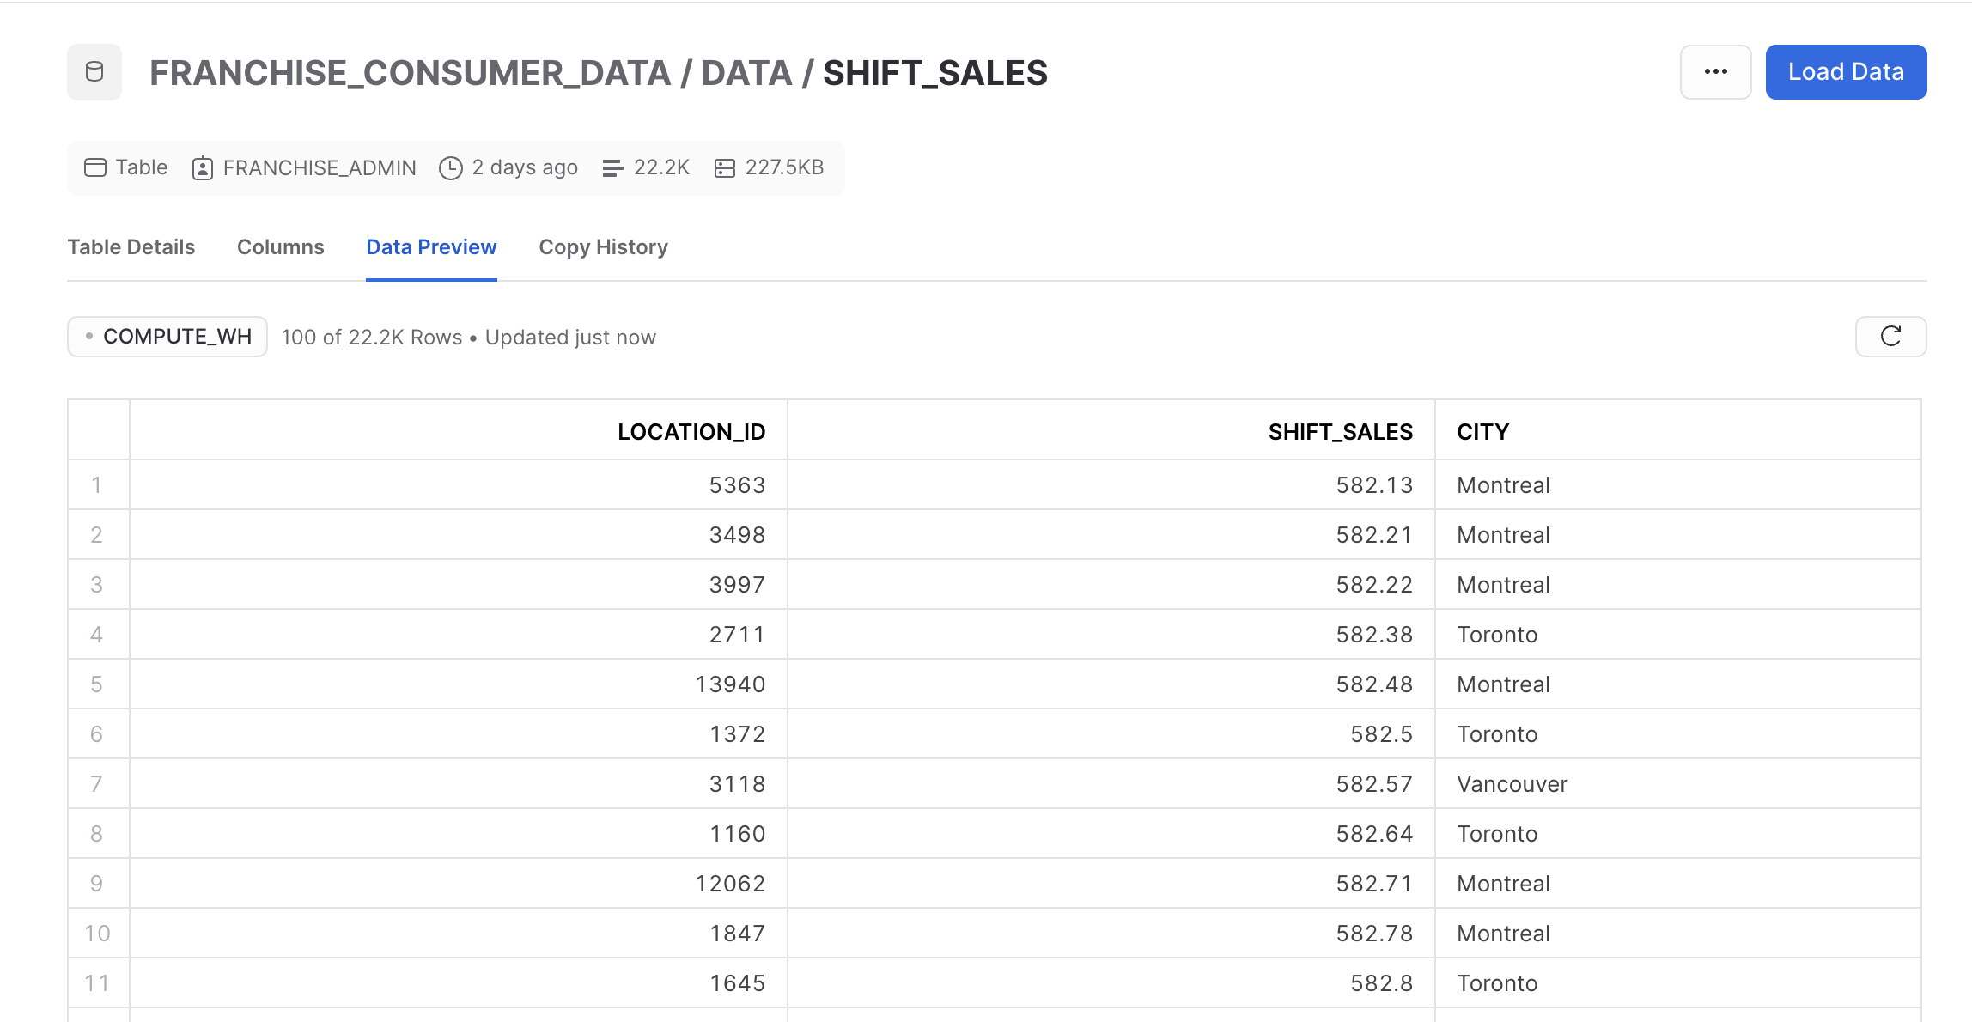Click the clock icon beside 2 days ago

(x=451, y=168)
